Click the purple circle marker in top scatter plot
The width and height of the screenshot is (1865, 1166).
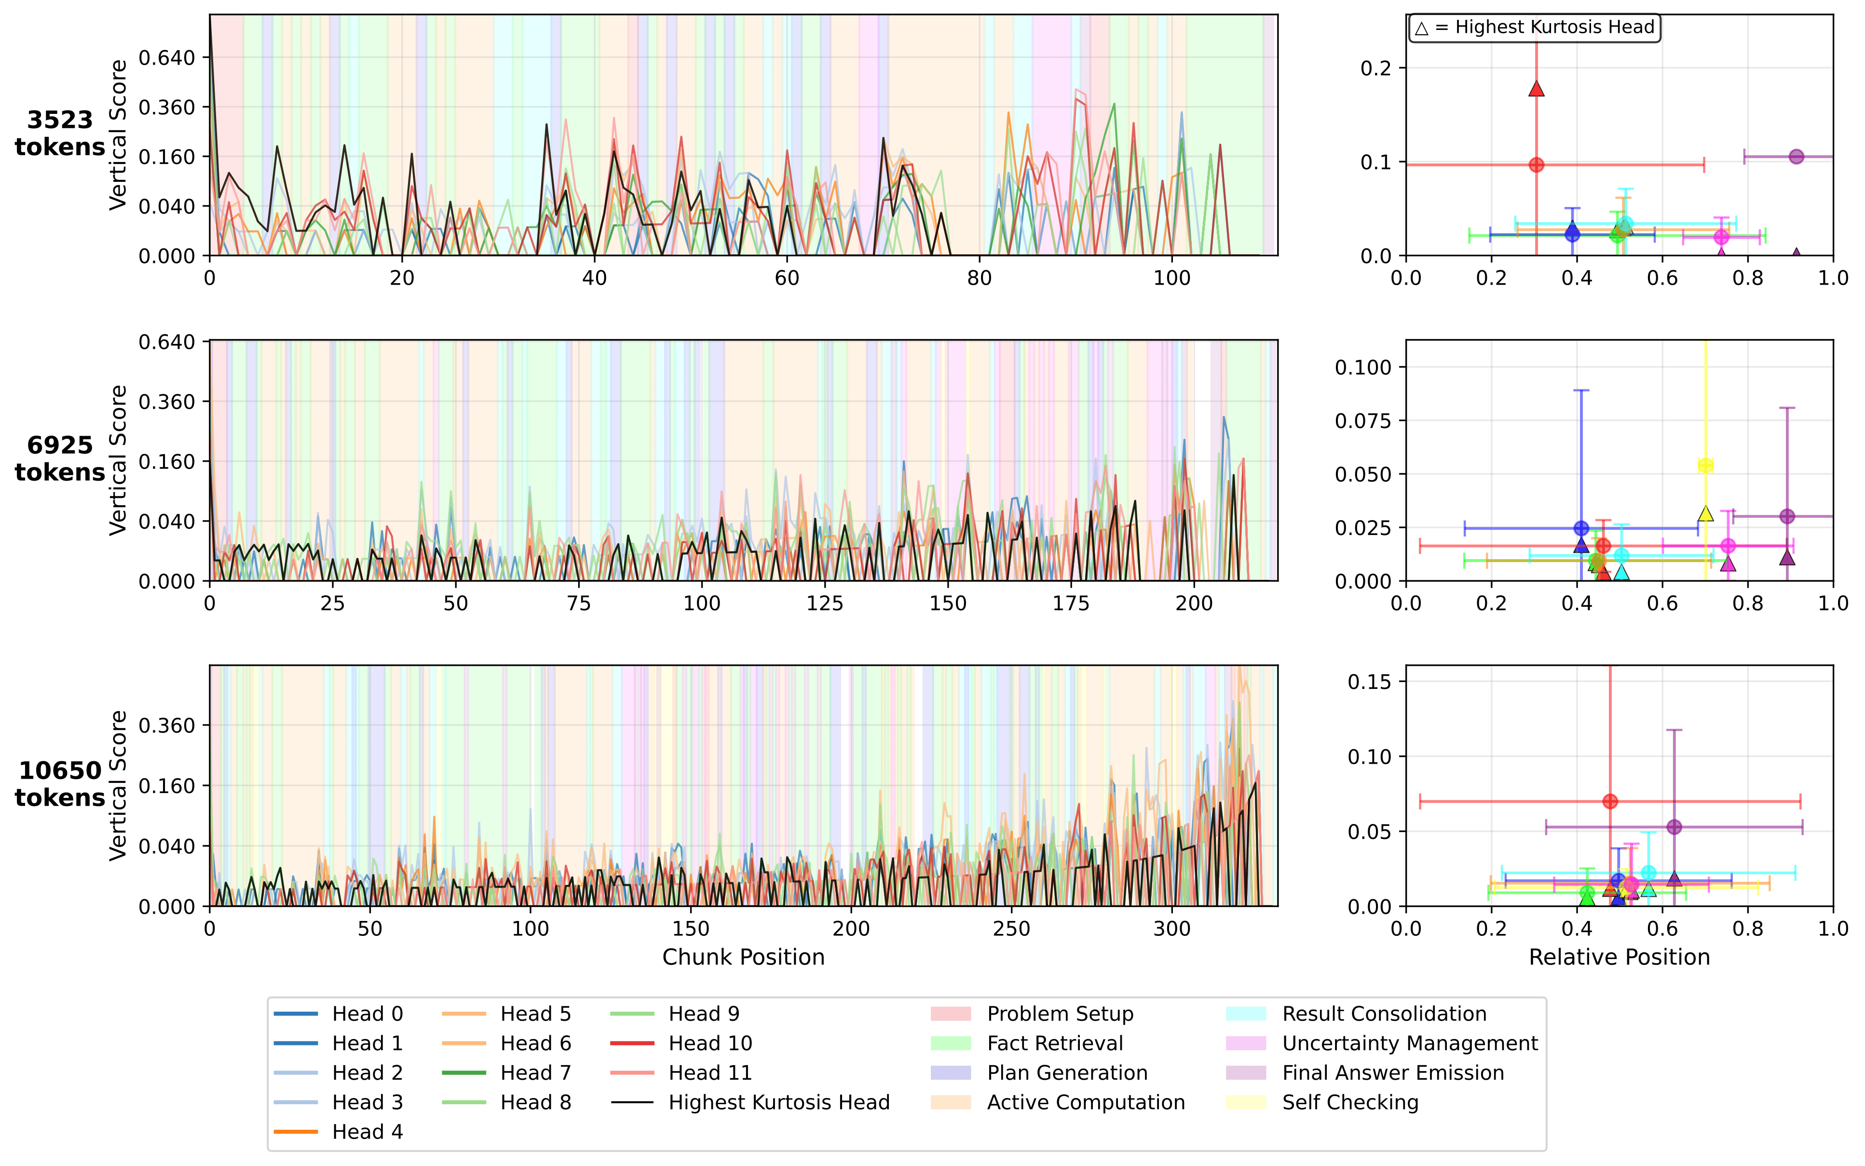pos(1797,157)
